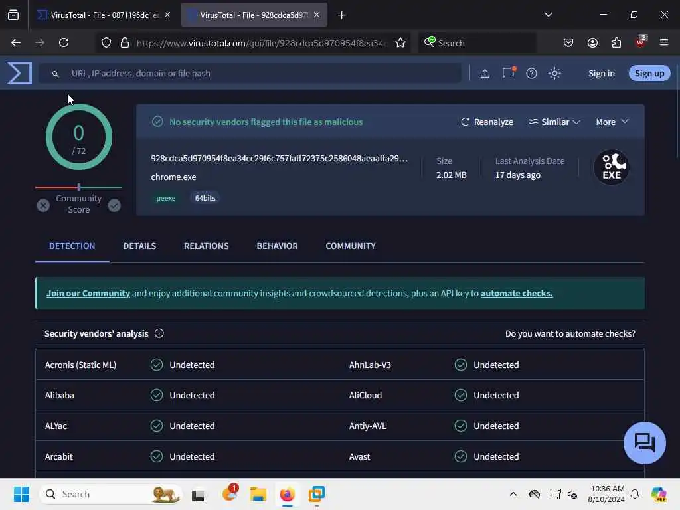The image size is (680, 510).
Task: Open Windows Start menu
Action: 21,494
